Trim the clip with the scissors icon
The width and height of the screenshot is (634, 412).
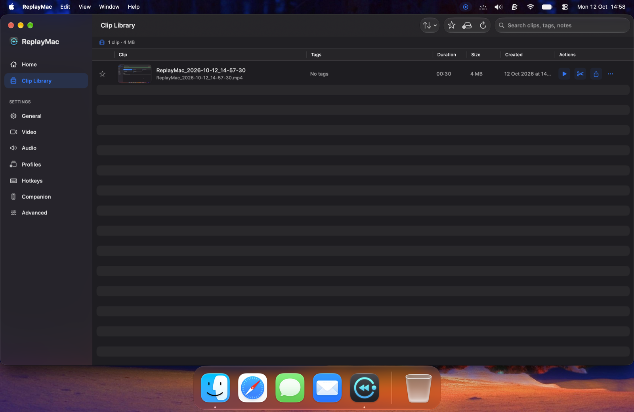point(580,74)
